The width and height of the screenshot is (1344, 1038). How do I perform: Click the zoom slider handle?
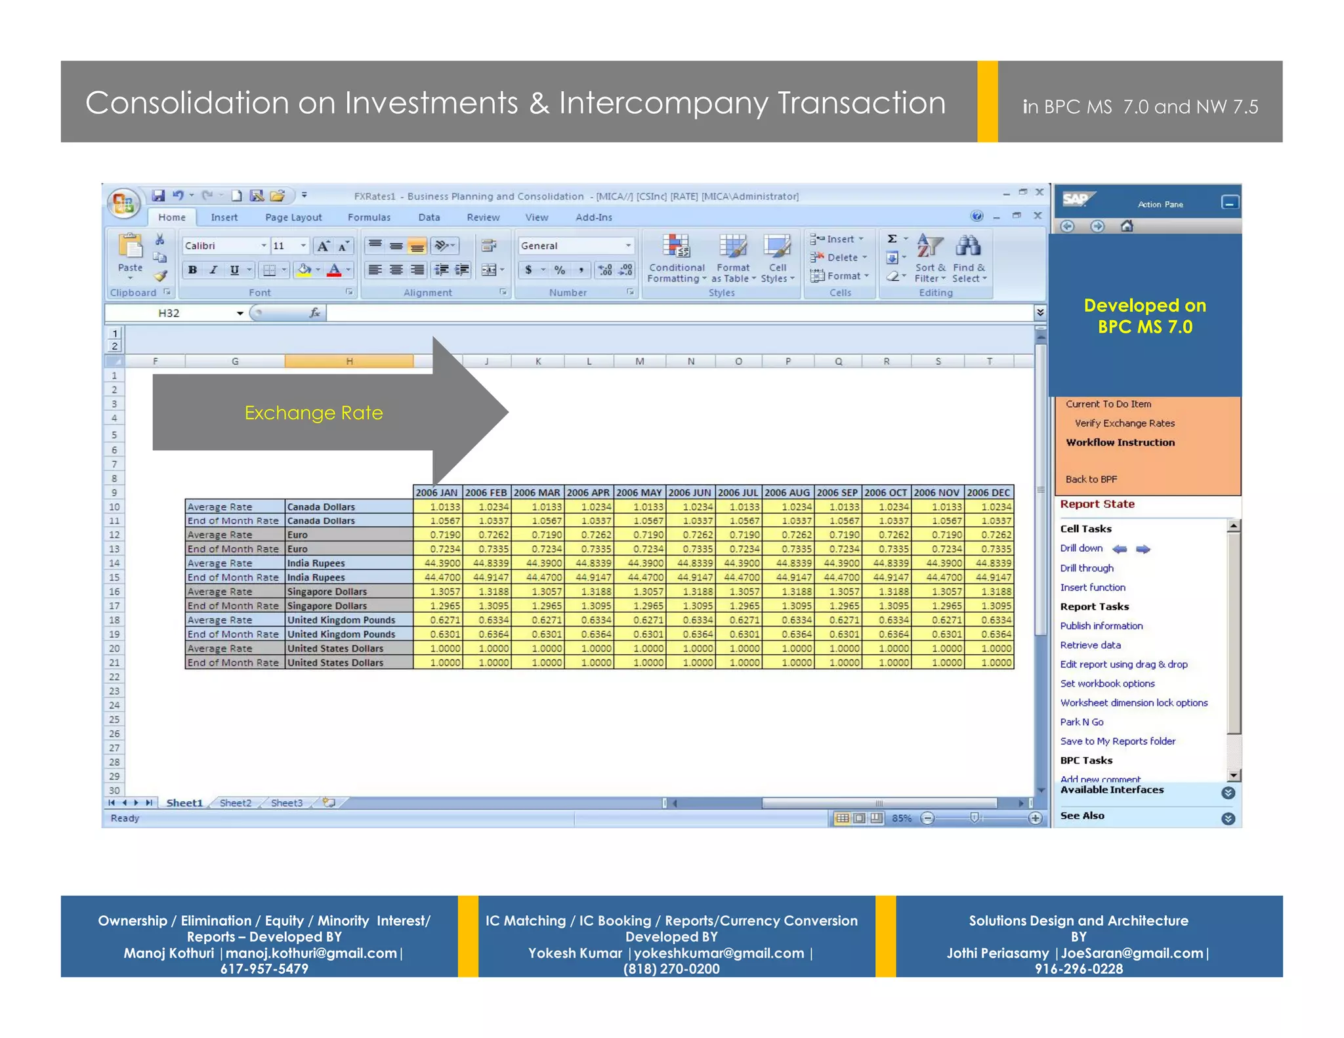click(x=975, y=818)
